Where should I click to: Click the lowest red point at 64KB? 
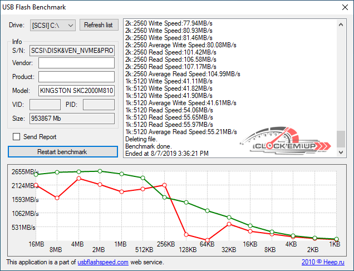coord(207,240)
